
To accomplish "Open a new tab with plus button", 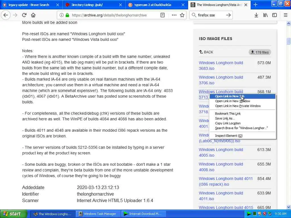I will [255, 5].
